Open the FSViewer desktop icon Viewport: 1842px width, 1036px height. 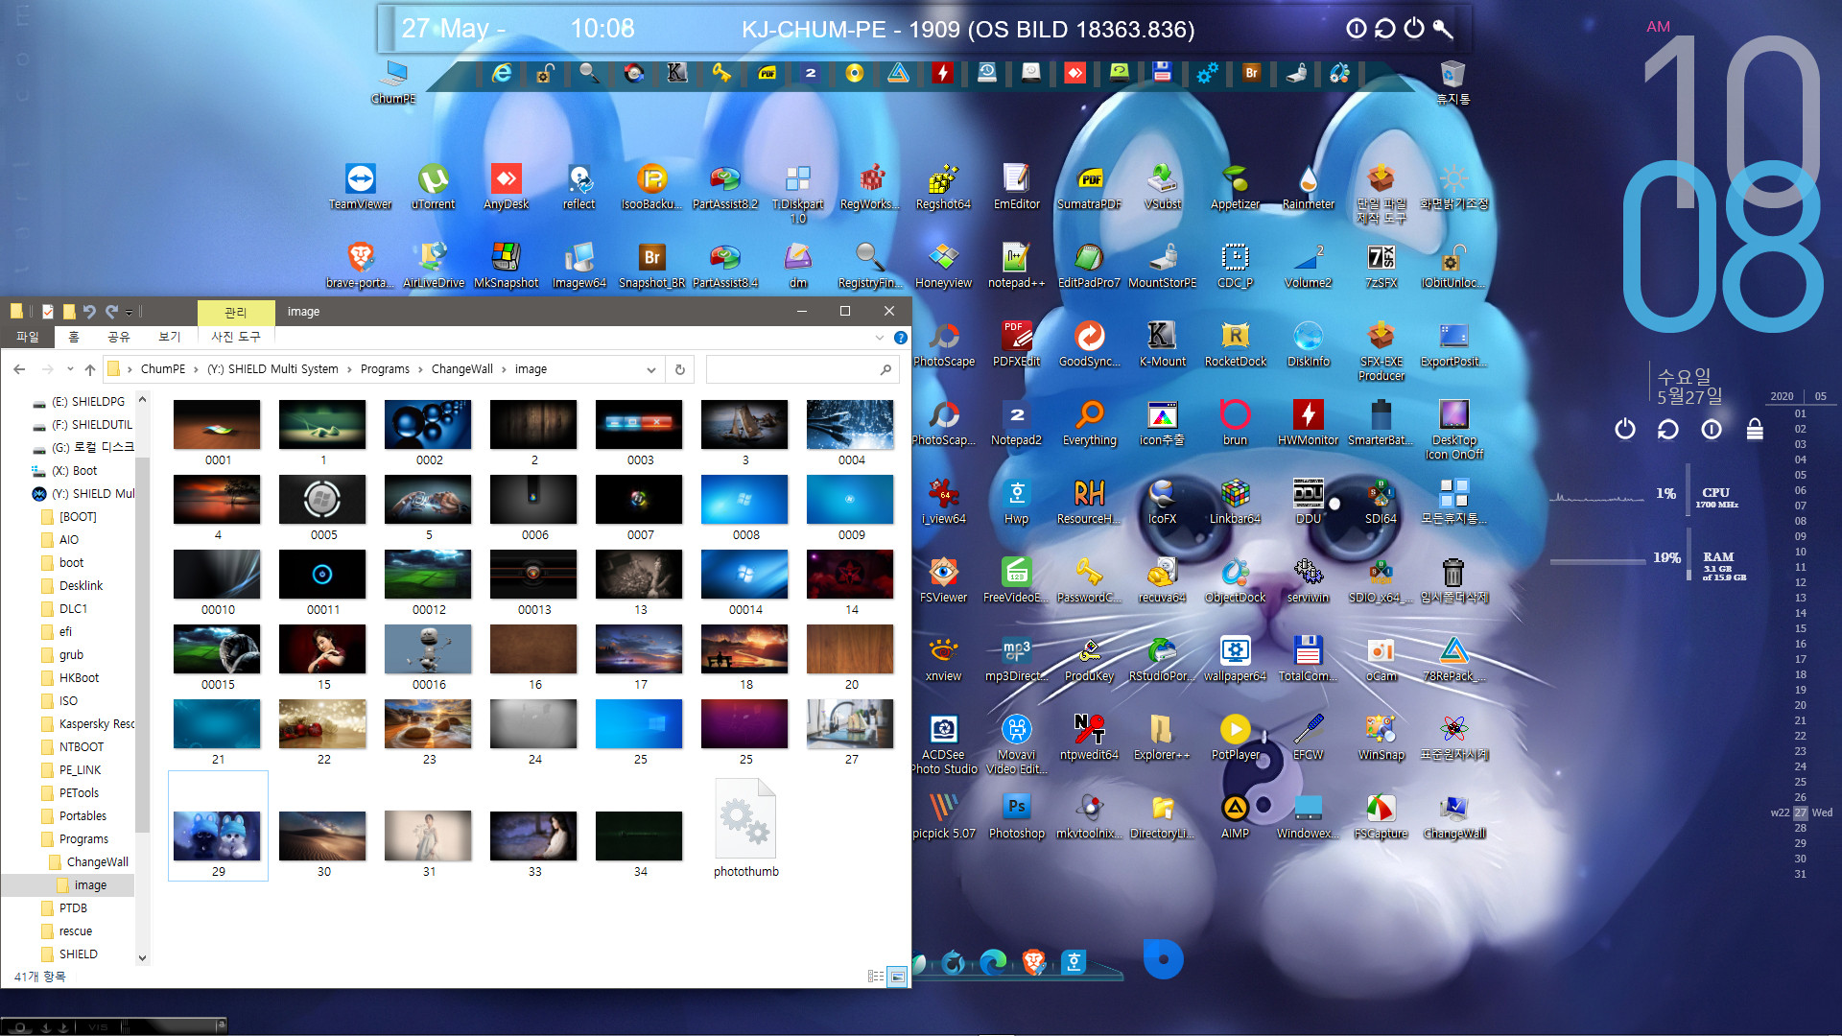(944, 579)
